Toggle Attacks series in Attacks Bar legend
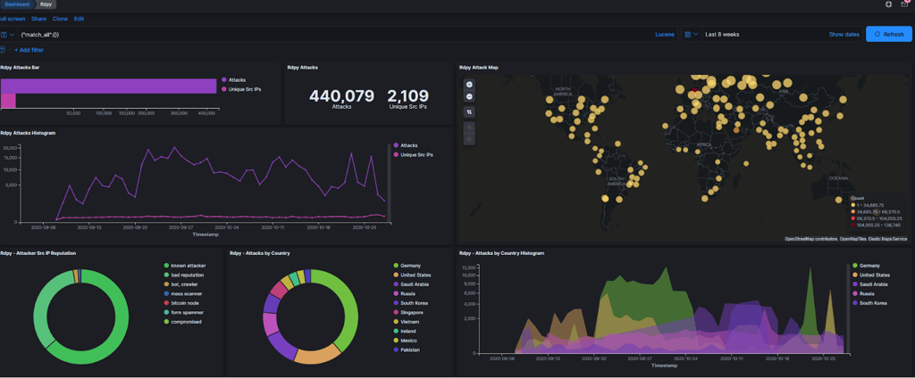915x378 pixels. coord(237,80)
